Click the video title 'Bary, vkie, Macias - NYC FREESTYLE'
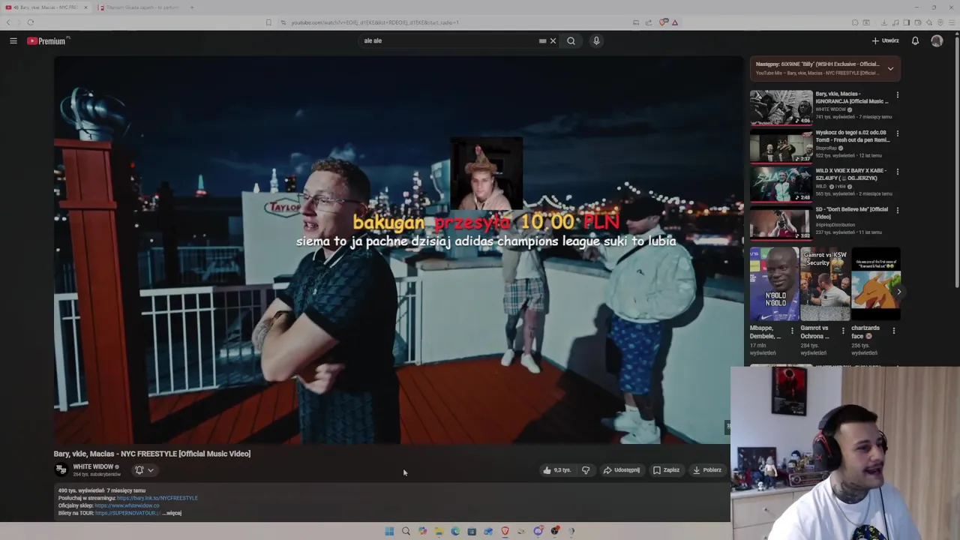The image size is (960, 540). (x=152, y=454)
